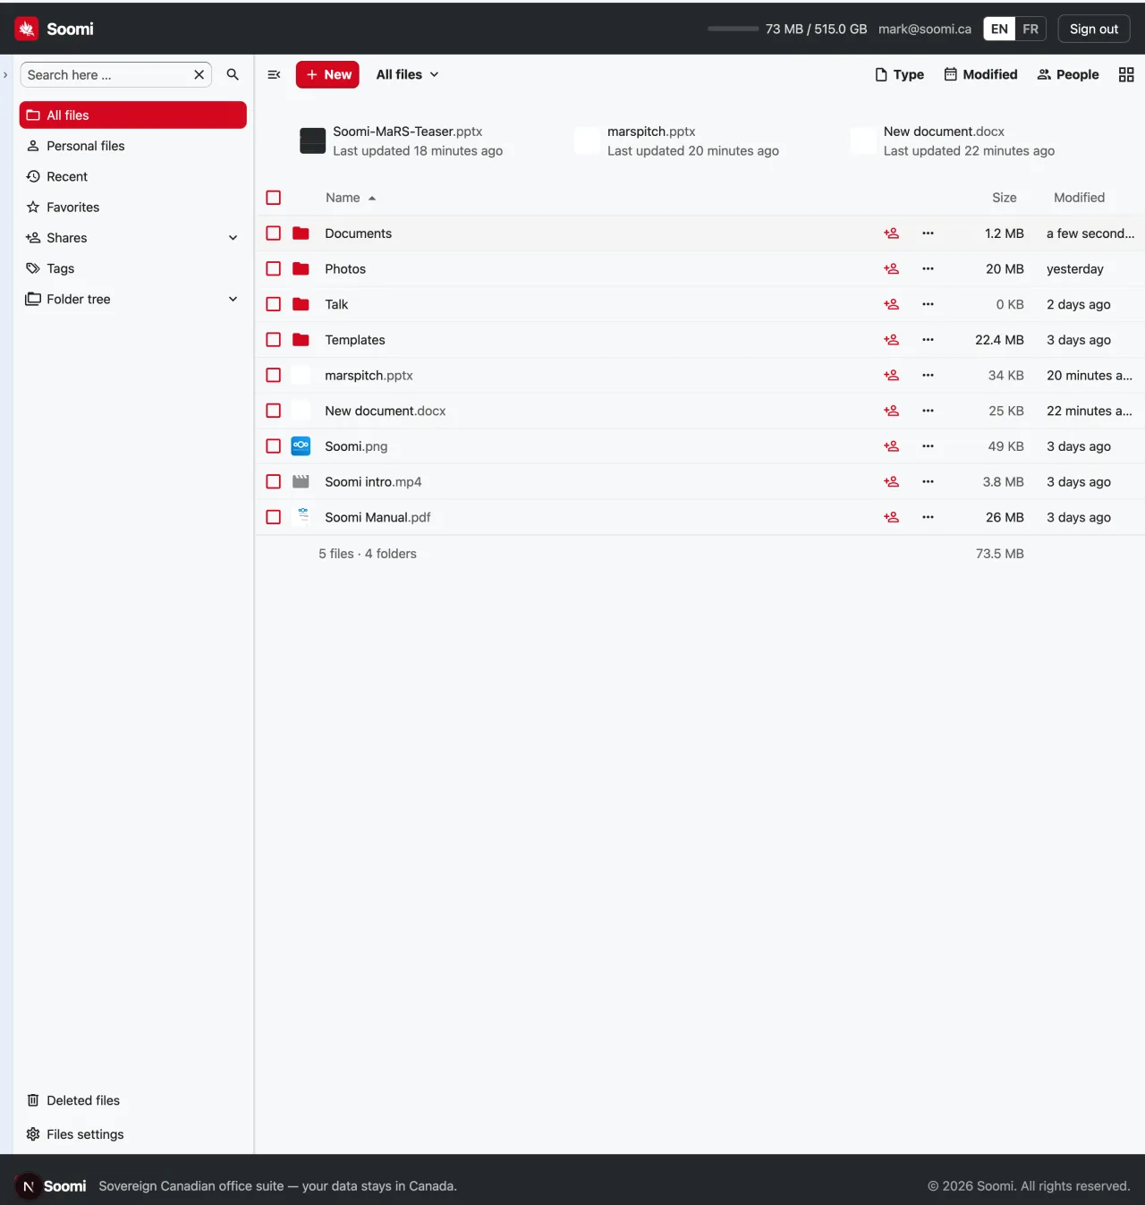Screen dimensions: 1145x1205
Task: Open All files in sidebar
Action: (133, 115)
